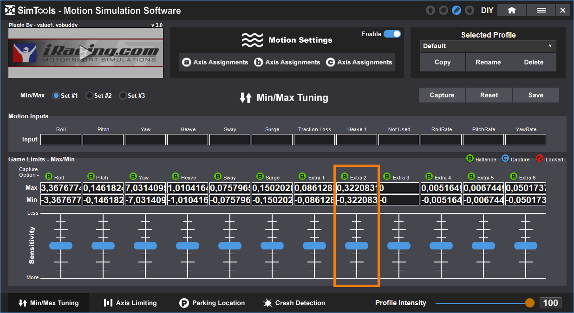Click the Sway capture option B icon
The height and width of the screenshot is (313, 574).
click(x=218, y=177)
